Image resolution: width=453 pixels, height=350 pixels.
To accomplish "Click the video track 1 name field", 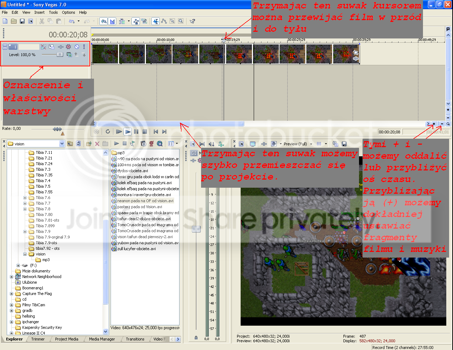I will click(x=29, y=47).
